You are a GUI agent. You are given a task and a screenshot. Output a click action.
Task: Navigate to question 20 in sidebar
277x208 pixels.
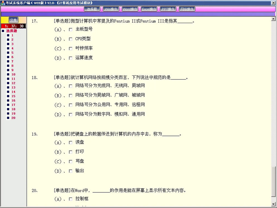(x=13, y=118)
